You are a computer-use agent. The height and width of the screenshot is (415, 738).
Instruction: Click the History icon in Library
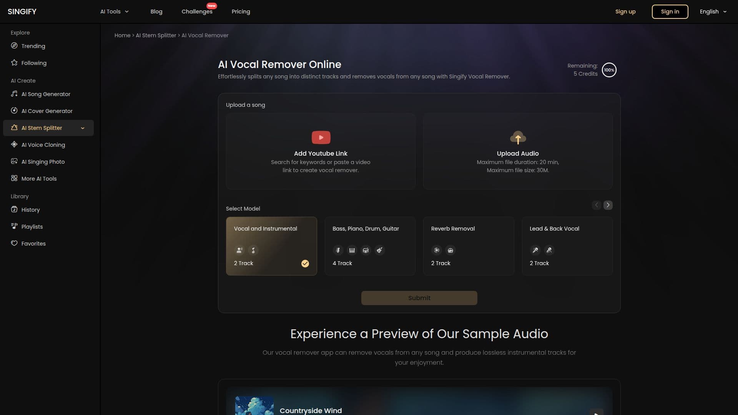point(14,209)
